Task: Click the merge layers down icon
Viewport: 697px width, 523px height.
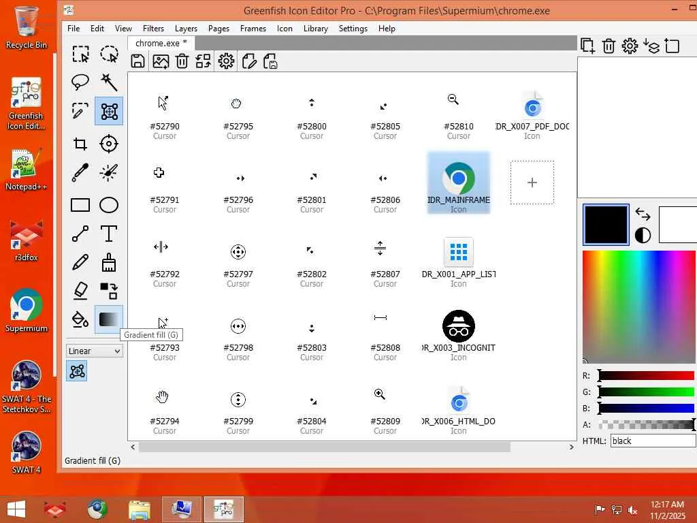Action: tap(651, 46)
